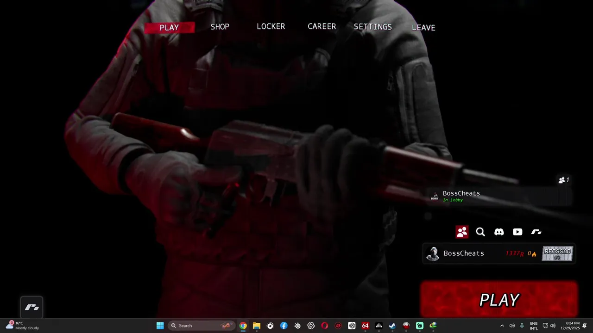Image resolution: width=593 pixels, height=333 pixels.
Task: Select LEAVE in the top menu
Action: [423, 27]
